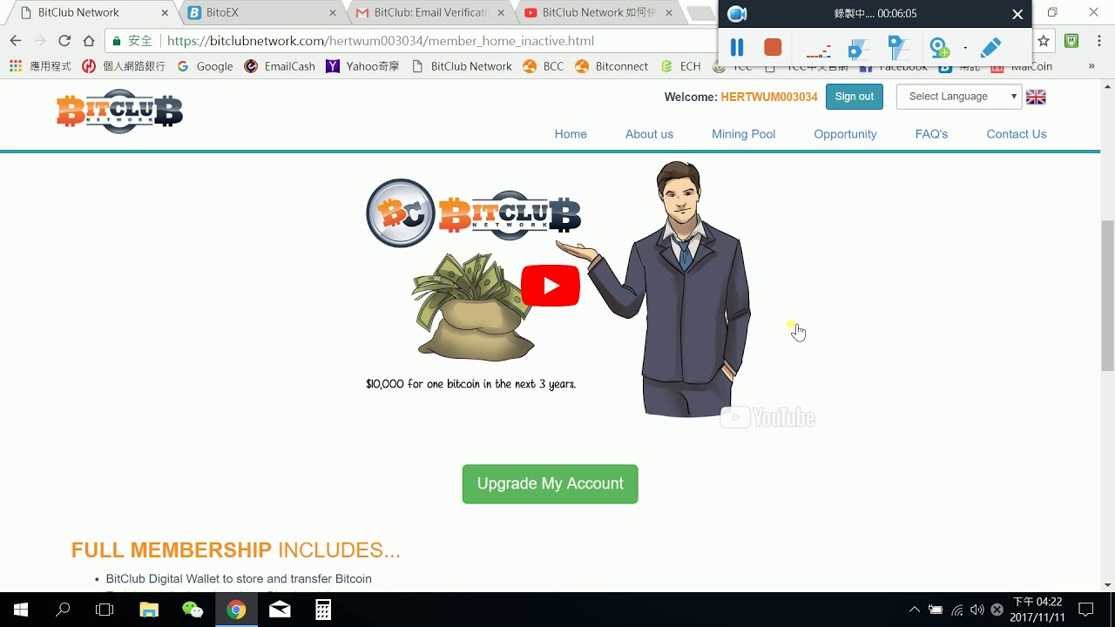This screenshot has height=627, width=1115.
Task: Close the BitoEX tab
Action: pyautogui.click(x=333, y=13)
